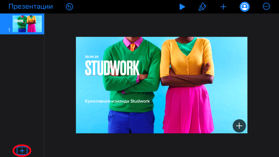Go back to Презентации list
The image size is (279, 157).
pos(31,7)
